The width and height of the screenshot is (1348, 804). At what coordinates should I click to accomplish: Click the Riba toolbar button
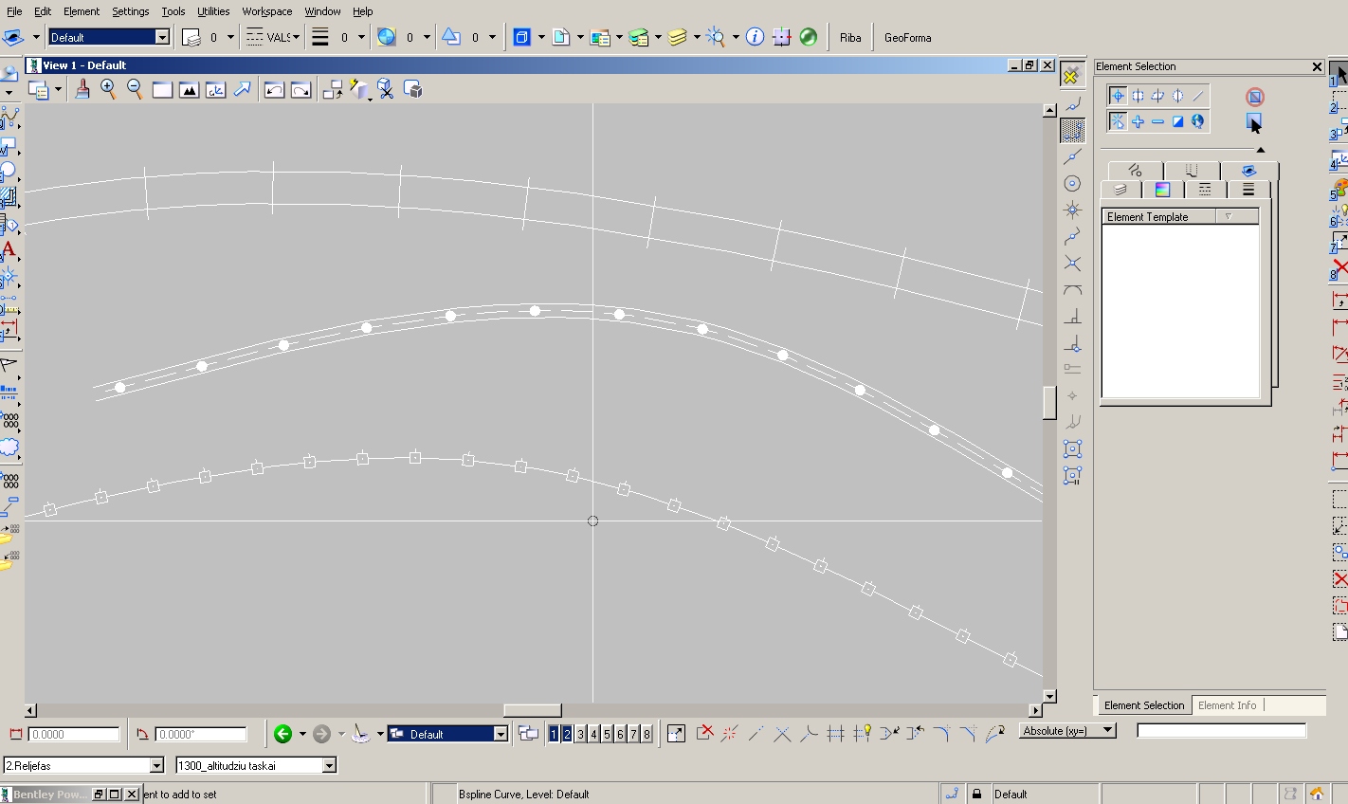(x=850, y=37)
